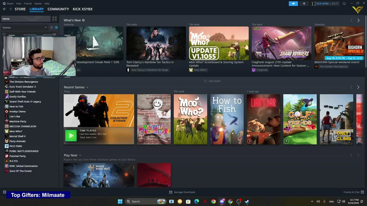Open the collections grid view icon

54,19
